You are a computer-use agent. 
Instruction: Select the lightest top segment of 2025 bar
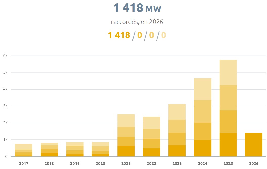click(x=228, y=72)
